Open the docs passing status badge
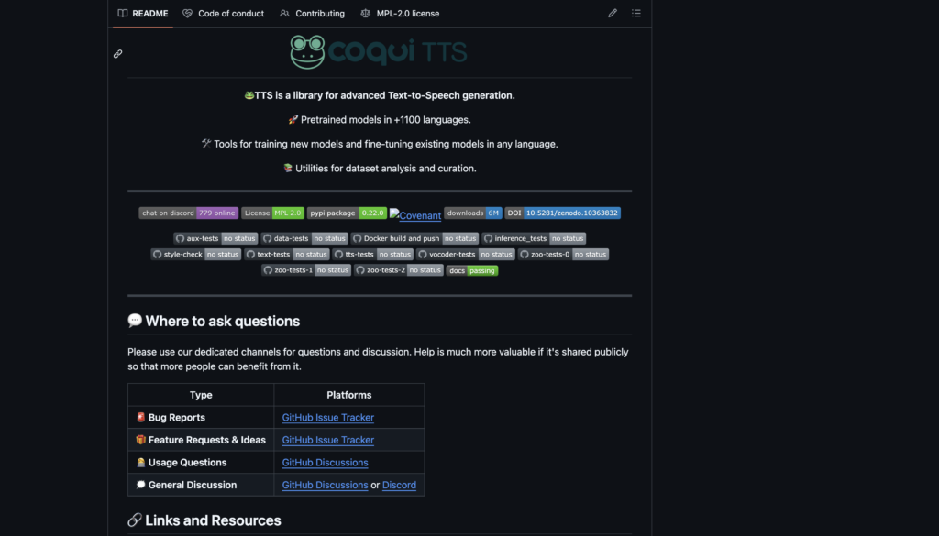939x536 pixels. [472, 270]
